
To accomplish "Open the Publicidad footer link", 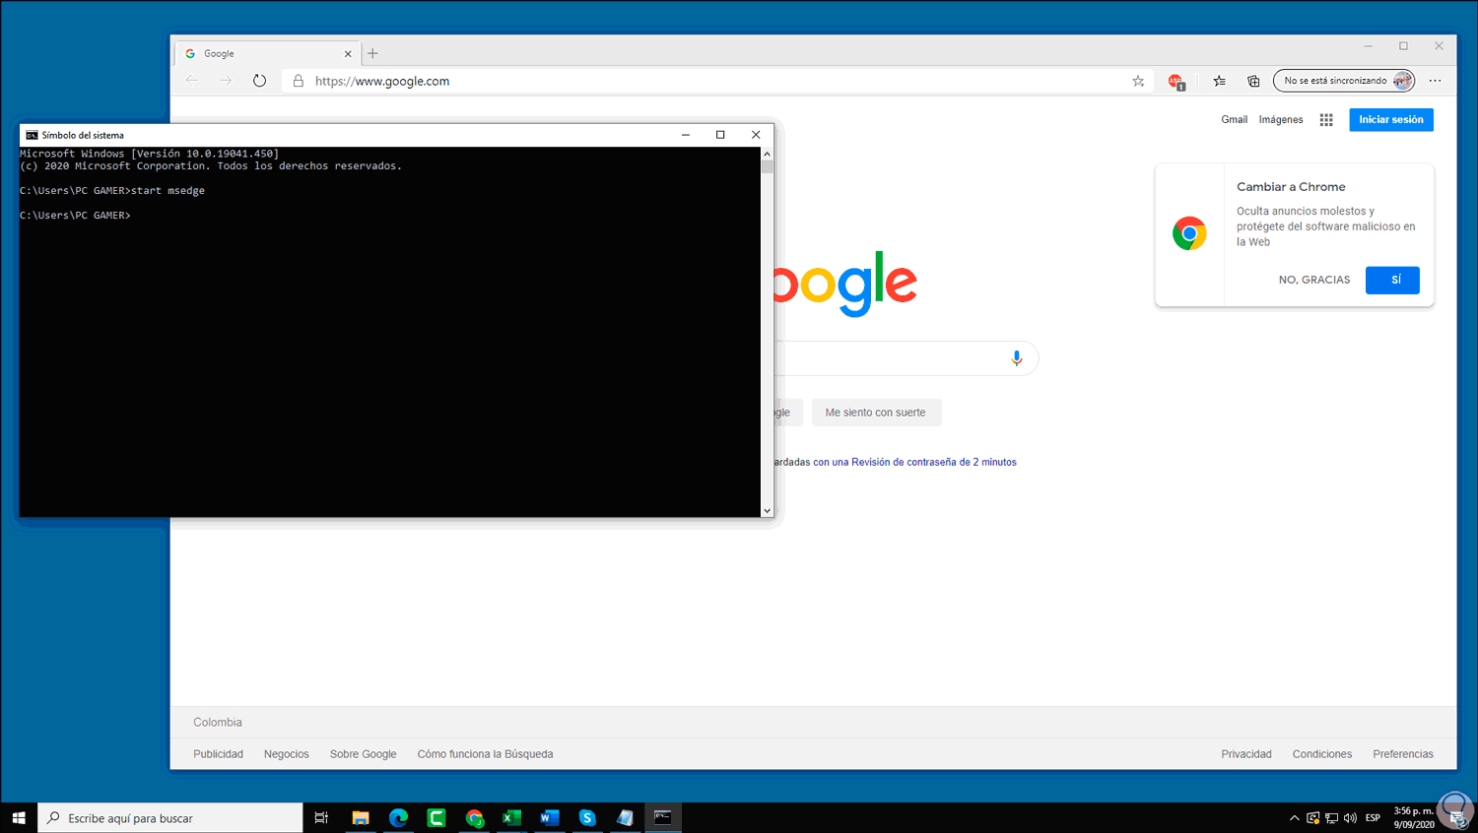I will [218, 754].
